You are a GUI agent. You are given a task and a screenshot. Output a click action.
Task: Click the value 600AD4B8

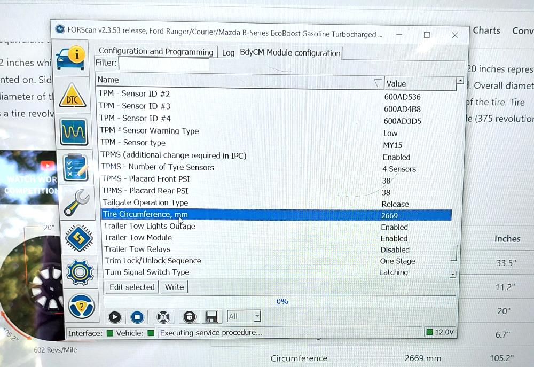402,109
